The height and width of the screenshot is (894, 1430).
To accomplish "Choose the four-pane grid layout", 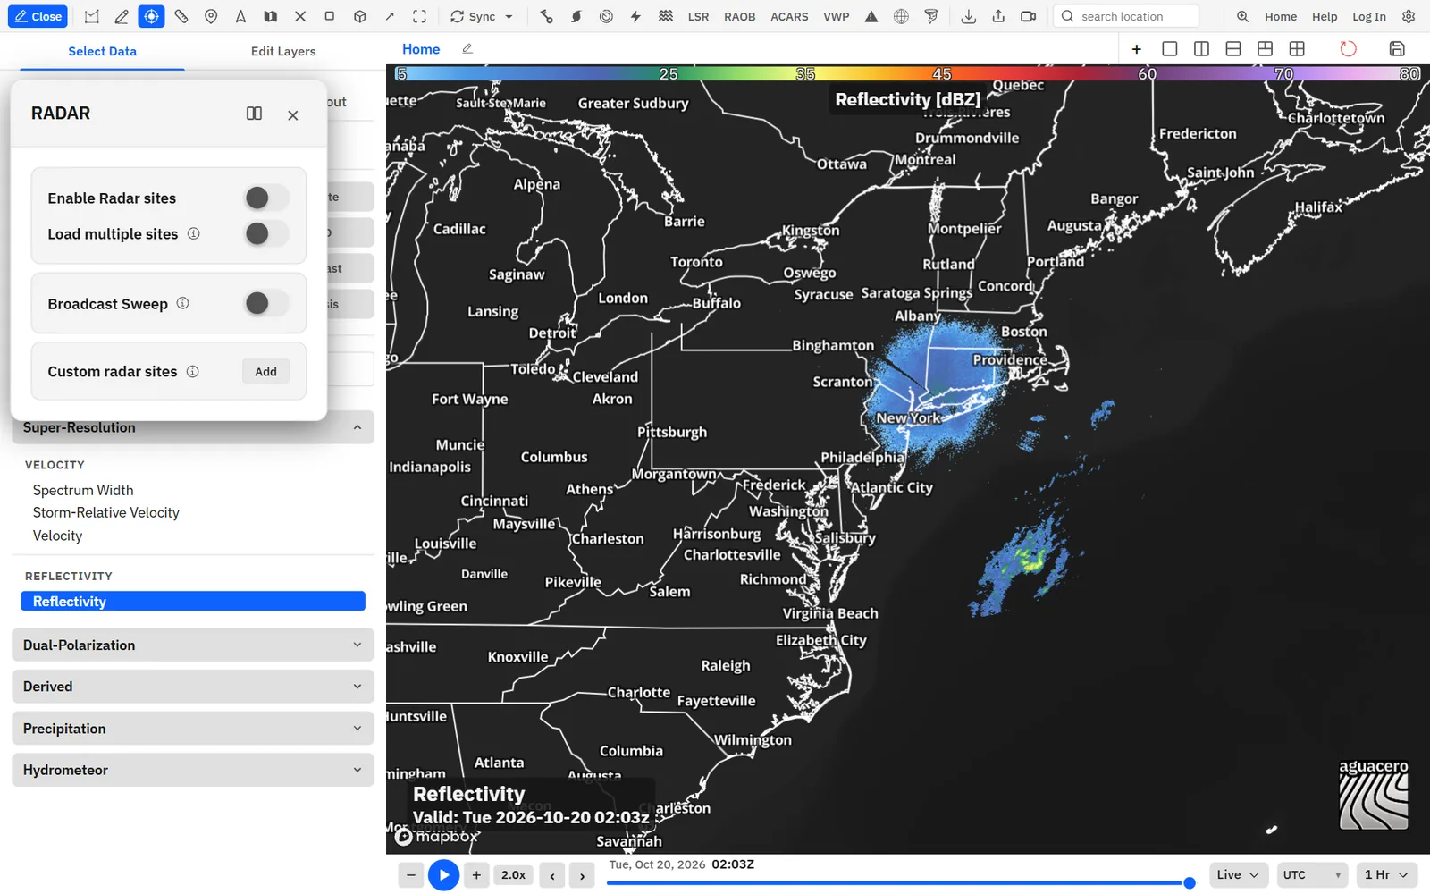I will click(1297, 48).
